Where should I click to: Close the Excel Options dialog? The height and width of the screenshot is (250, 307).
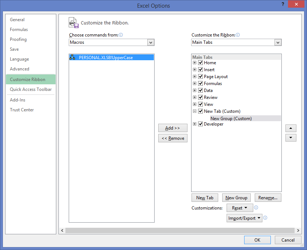coord(296,4)
